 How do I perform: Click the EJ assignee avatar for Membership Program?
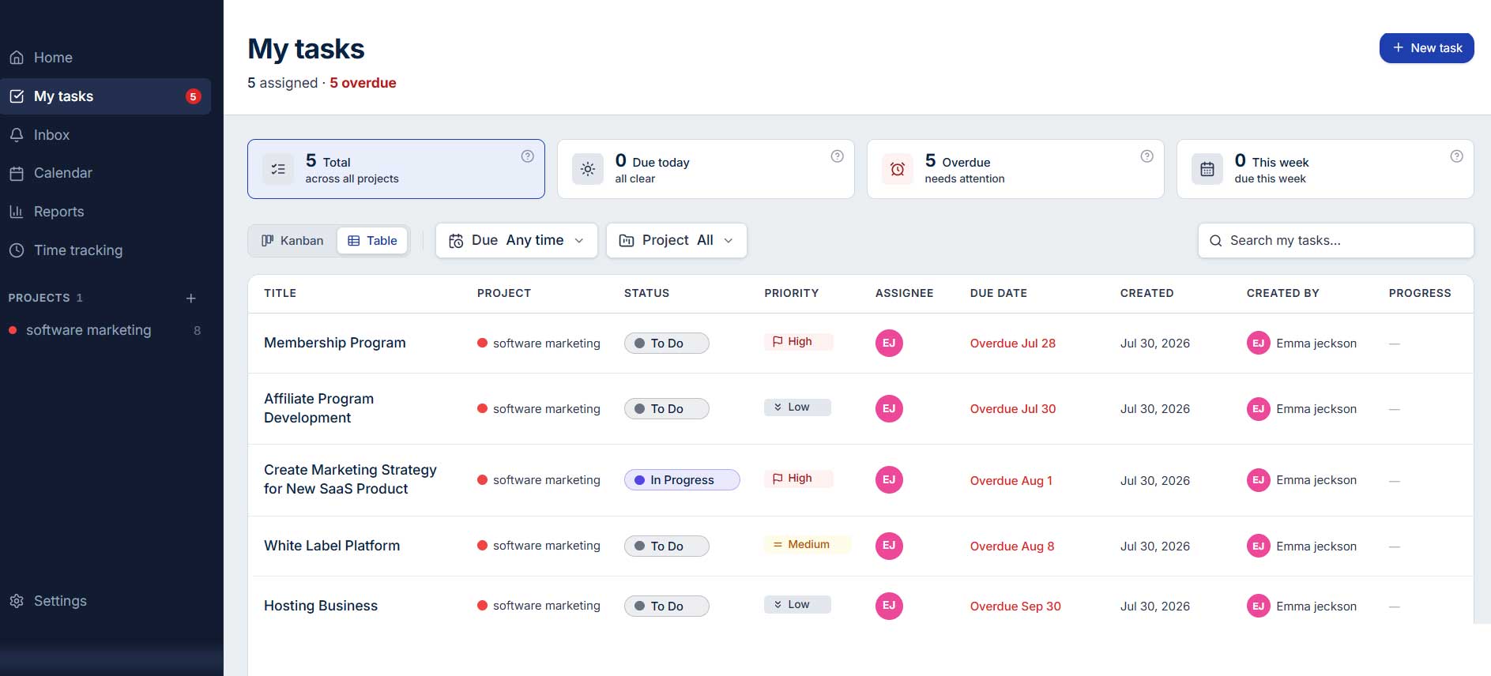[889, 343]
